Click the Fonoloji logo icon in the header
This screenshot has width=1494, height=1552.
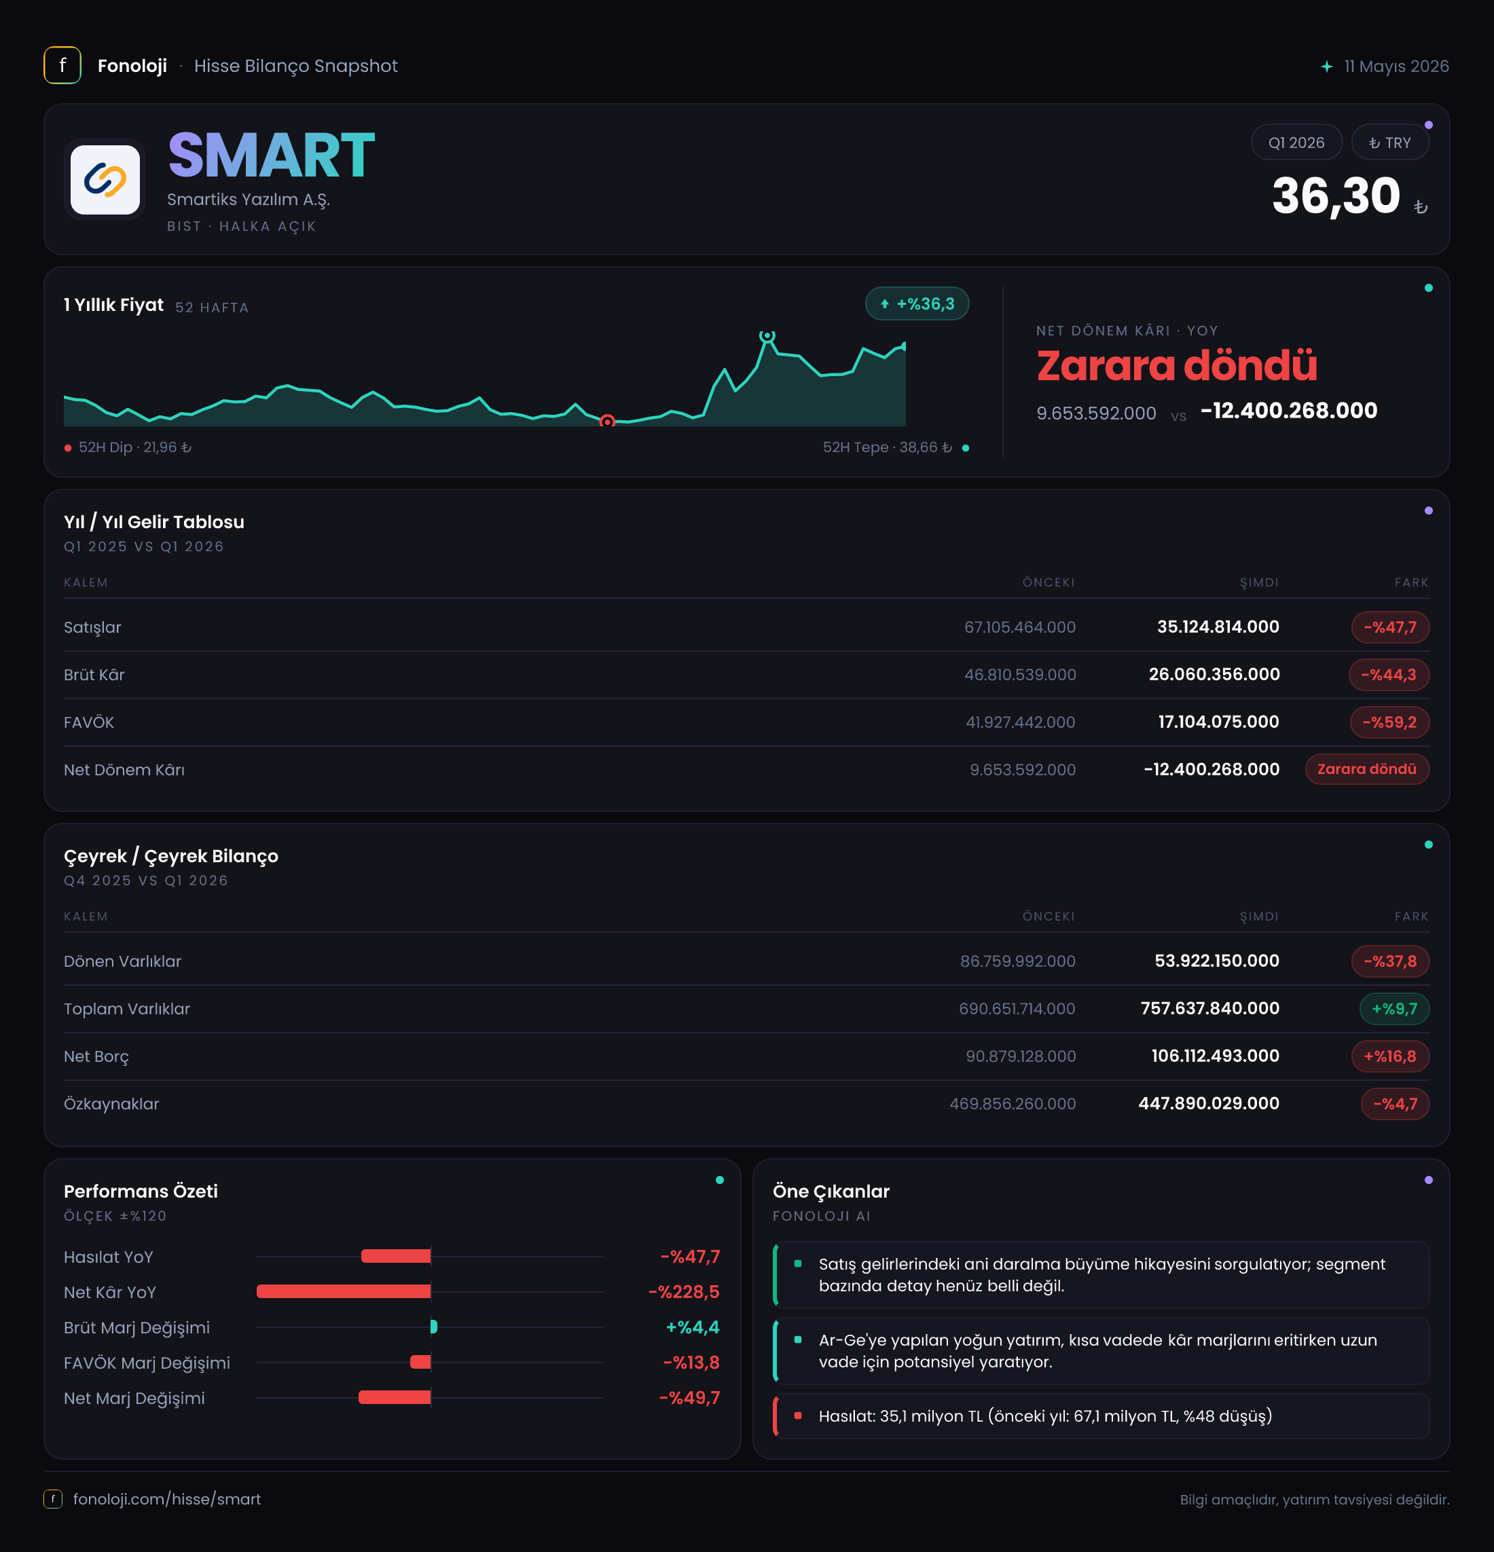coord(62,66)
